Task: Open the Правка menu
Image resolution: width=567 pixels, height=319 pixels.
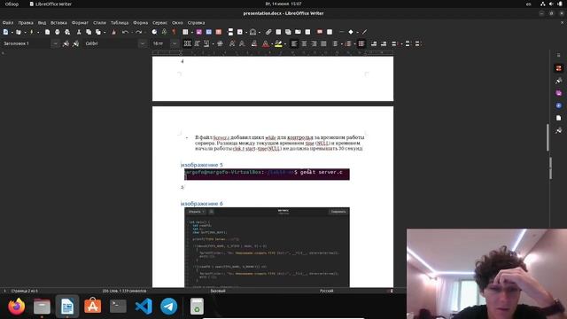Action: pos(26,23)
